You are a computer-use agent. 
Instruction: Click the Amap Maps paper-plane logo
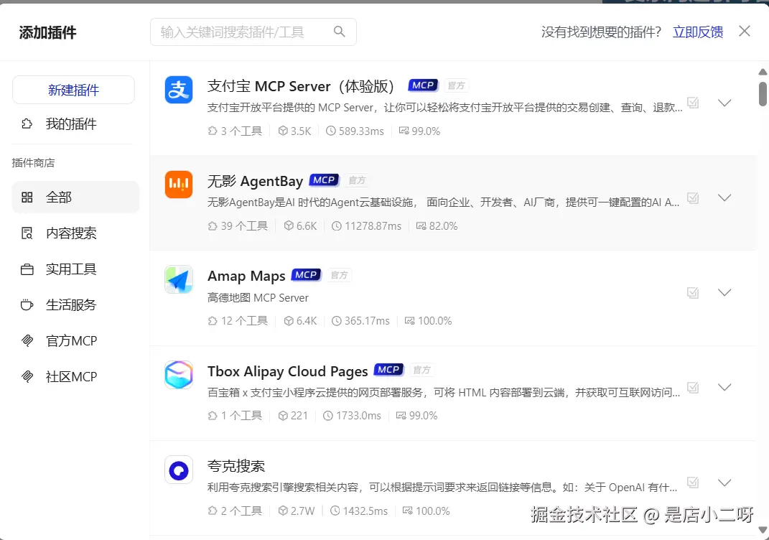pyautogui.click(x=179, y=279)
